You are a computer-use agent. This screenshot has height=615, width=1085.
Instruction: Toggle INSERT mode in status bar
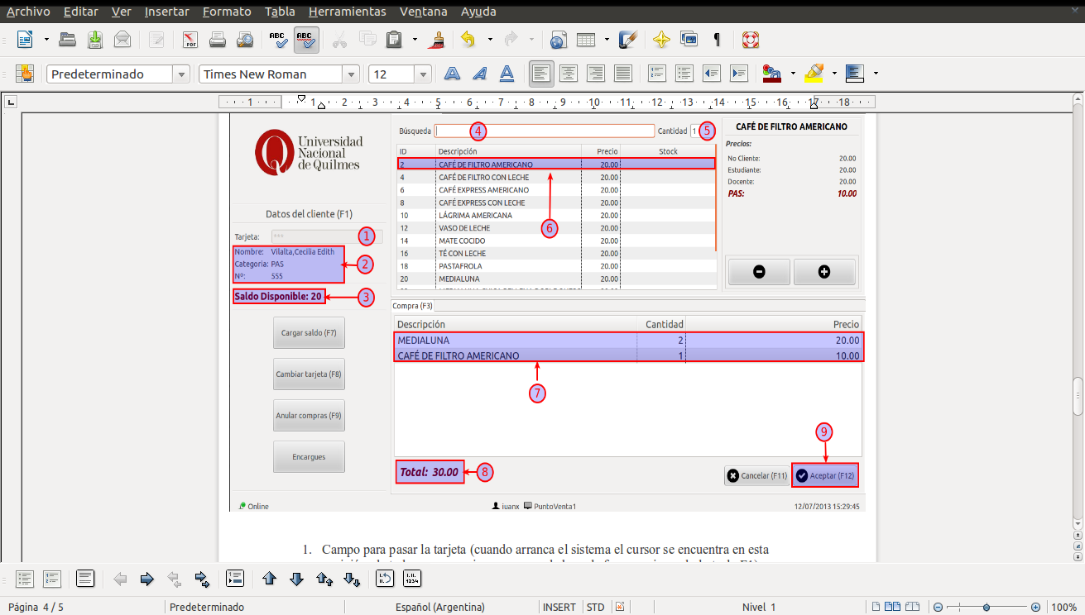click(x=559, y=607)
